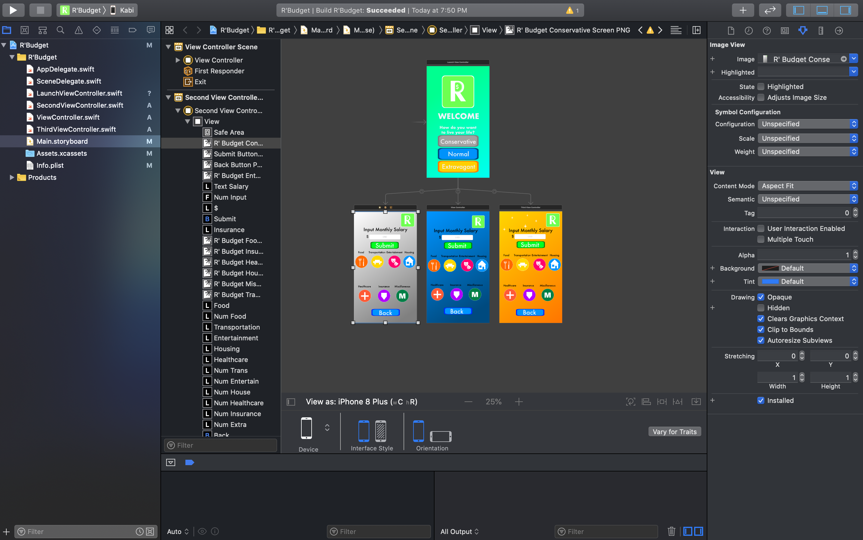The height and width of the screenshot is (540, 863).
Task: Enable User Interaction Enabled checkbox
Action: click(761, 229)
